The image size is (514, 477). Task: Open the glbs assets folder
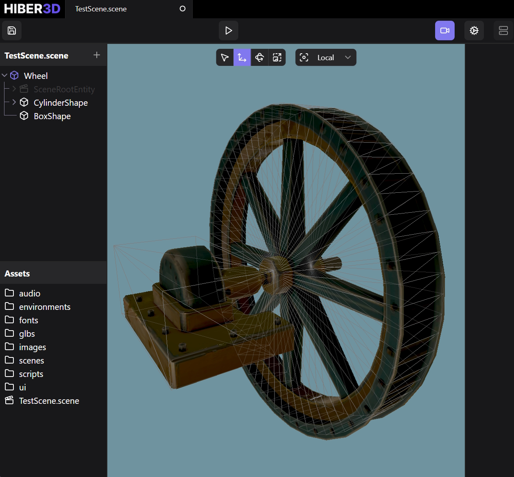pyautogui.click(x=27, y=334)
